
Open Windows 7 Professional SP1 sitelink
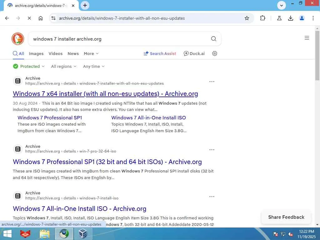pyautogui.click(x=50, y=117)
